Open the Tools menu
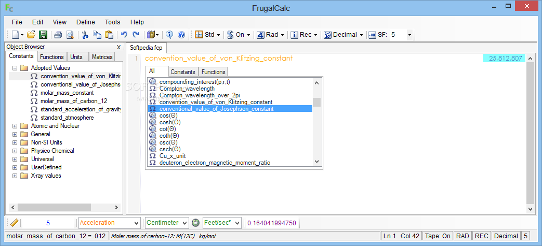 click(x=113, y=22)
